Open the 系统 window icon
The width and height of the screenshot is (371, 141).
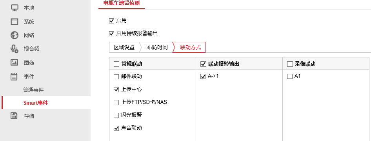pyautogui.click(x=15, y=22)
